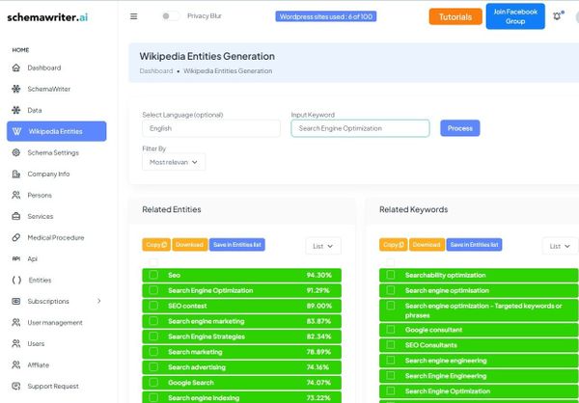This screenshot has height=403, width=579.
Task: Click the User management icon
Action: pyautogui.click(x=15, y=323)
